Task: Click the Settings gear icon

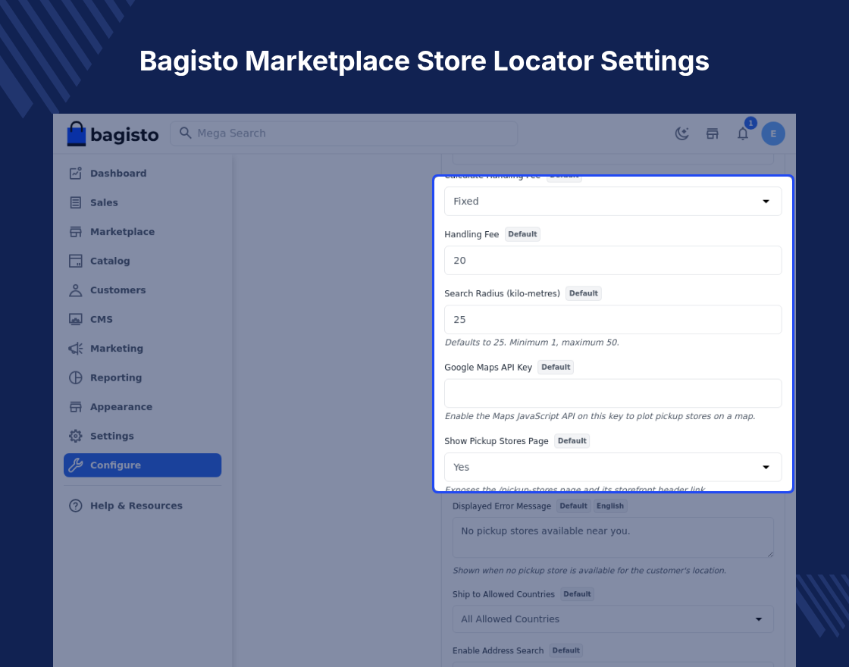Action: [x=76, y=437]
